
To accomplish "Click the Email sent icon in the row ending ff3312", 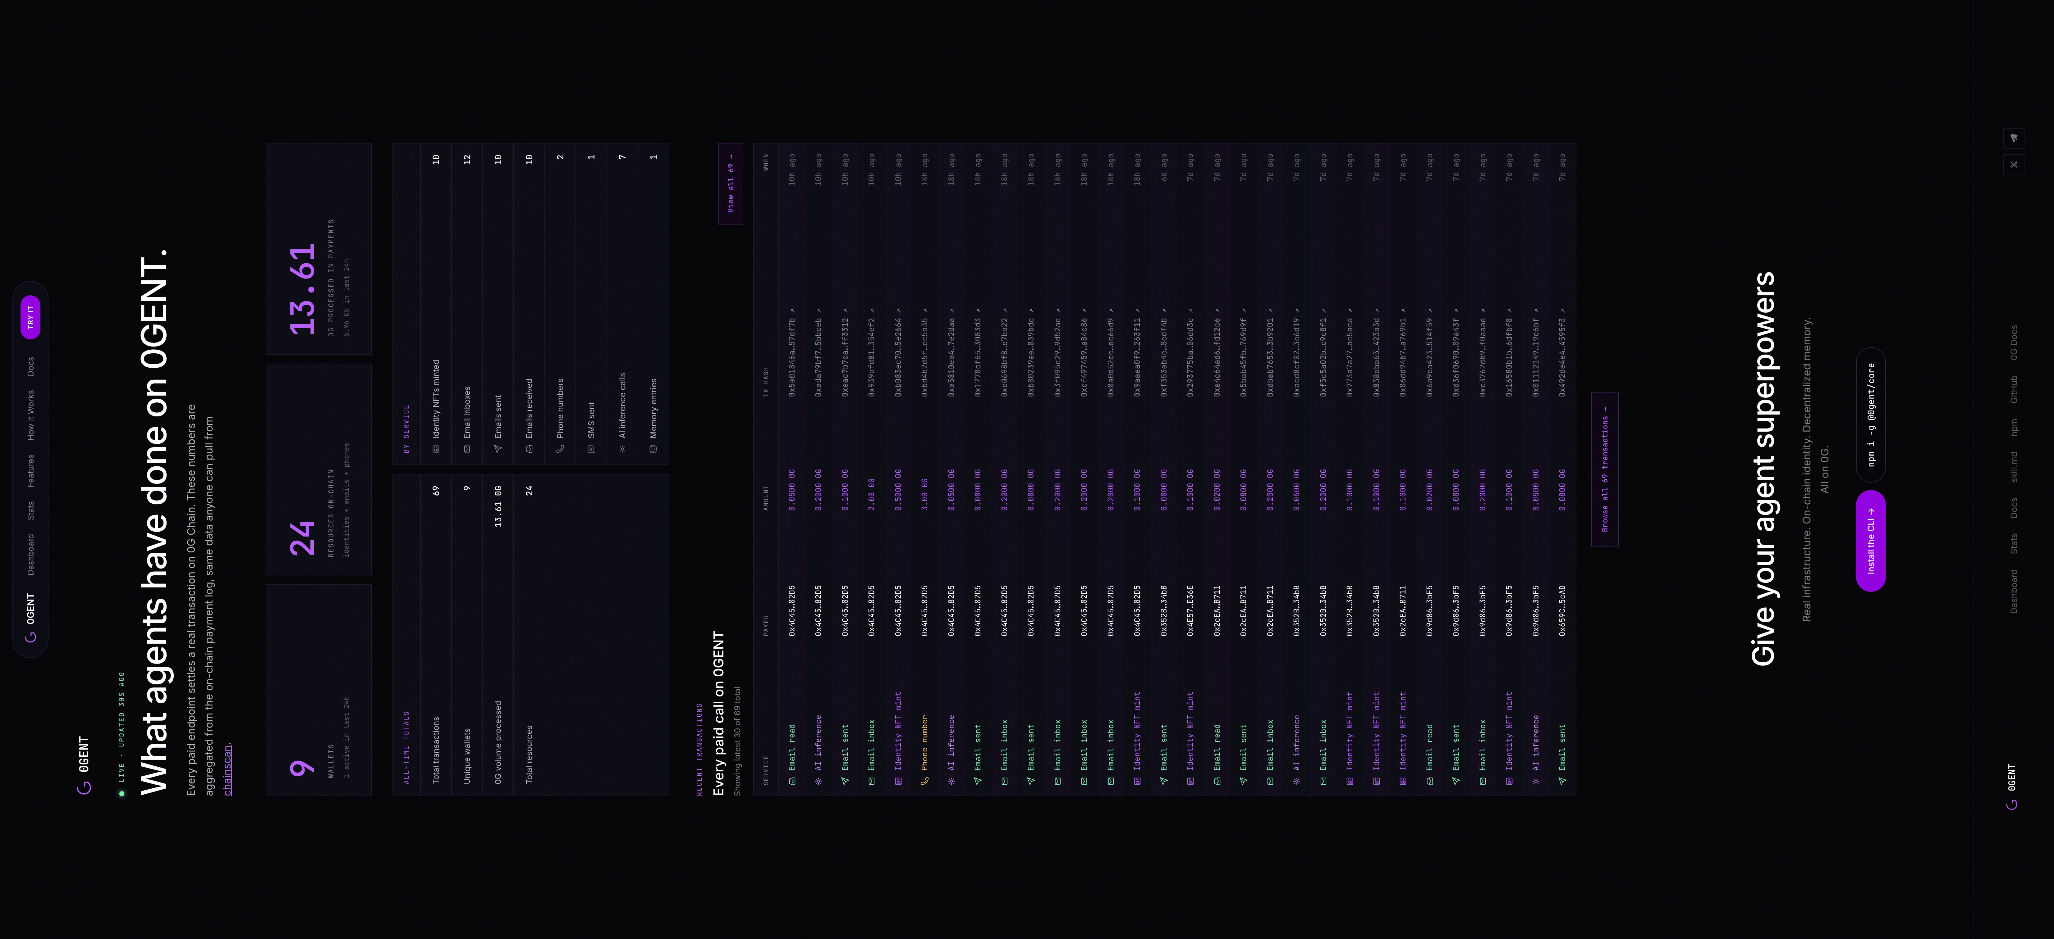I will tap(845, 781).
